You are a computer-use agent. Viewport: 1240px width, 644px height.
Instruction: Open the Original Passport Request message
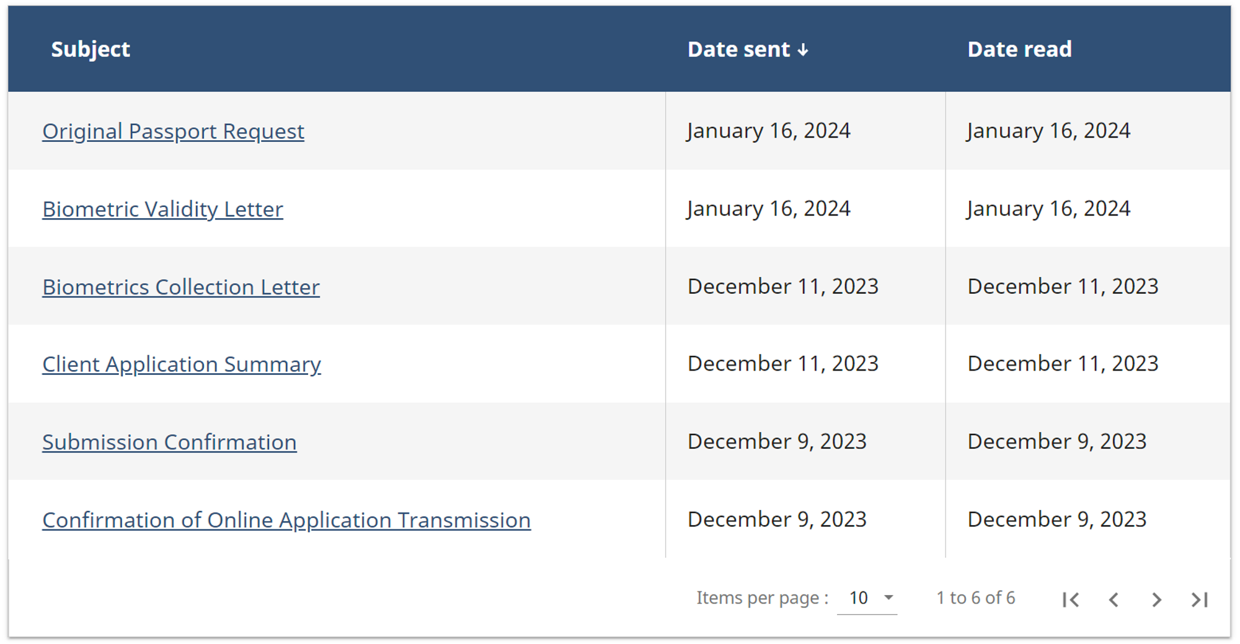coord(173,131)
